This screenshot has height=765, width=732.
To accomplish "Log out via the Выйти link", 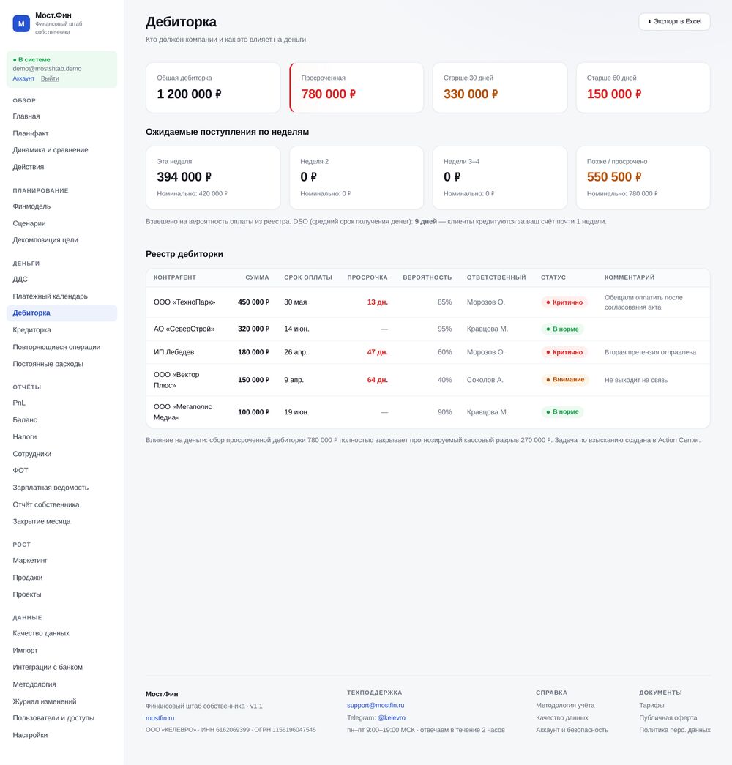I will pos(50,78).
